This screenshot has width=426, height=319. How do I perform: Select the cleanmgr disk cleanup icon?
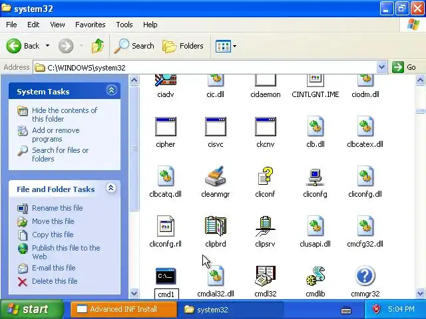point(216,176)
